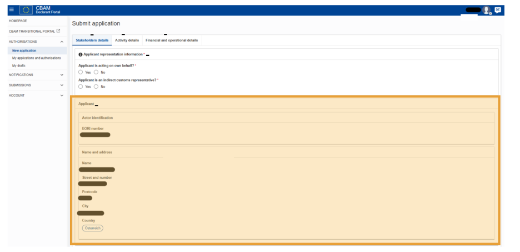Open My applications and authorisations
This screenshot has width=520, height=252.
36,58
